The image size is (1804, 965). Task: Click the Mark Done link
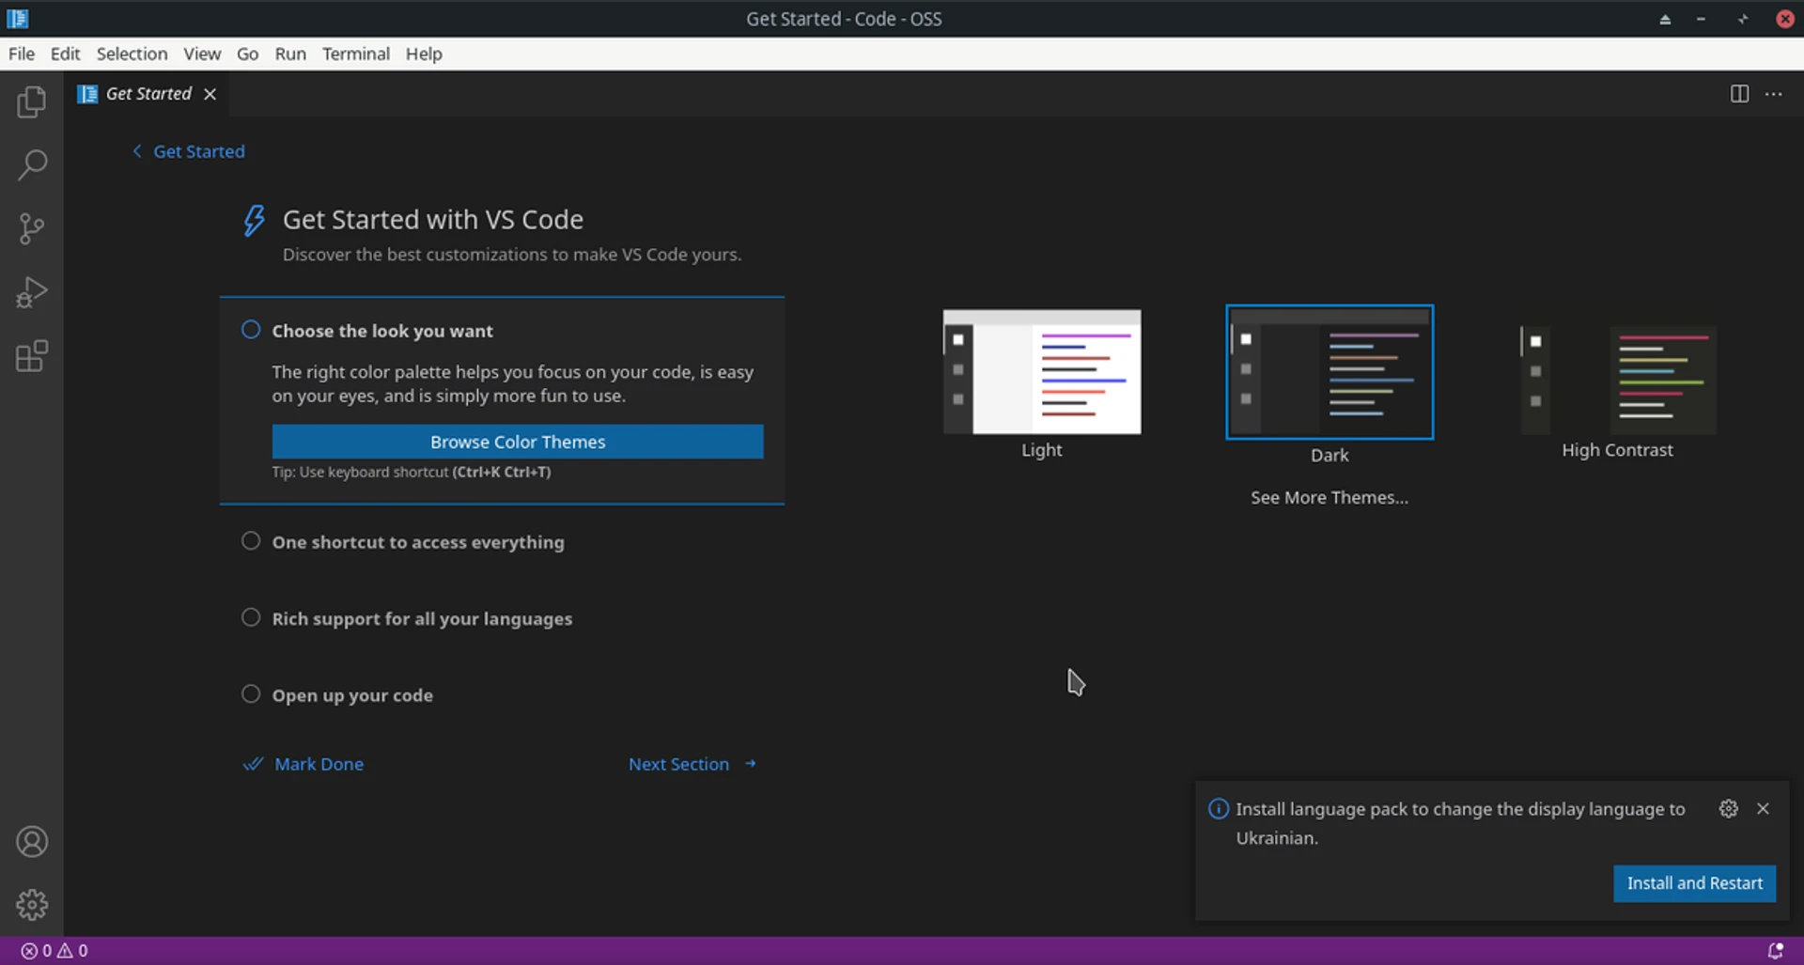tap(319, 764)
